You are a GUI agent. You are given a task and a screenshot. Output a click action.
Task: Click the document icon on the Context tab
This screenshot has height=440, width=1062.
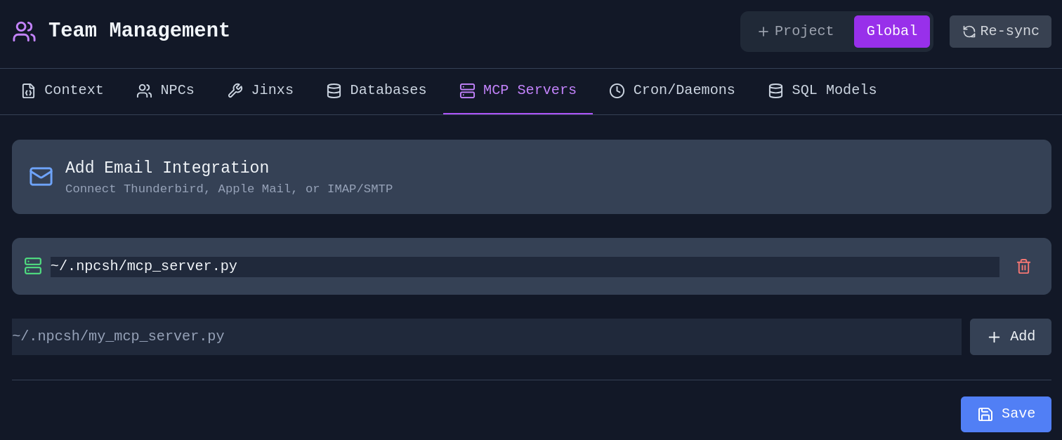[28, 91]
